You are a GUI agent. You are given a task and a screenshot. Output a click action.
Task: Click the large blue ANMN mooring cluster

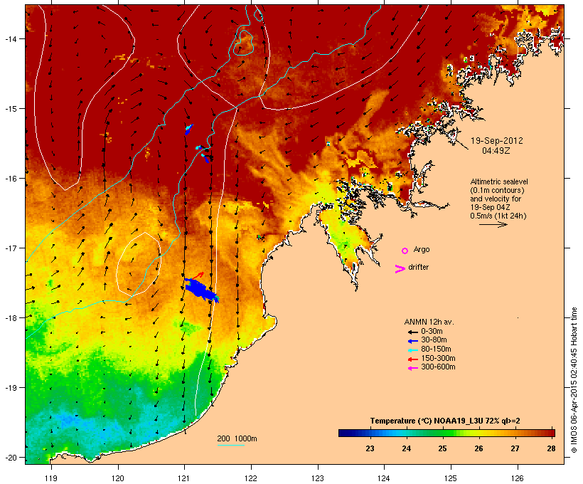tap(201, 290)
